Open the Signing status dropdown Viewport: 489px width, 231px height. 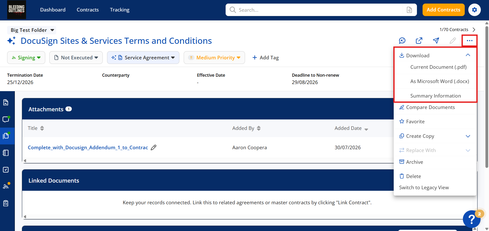click(x=26, y=58)
